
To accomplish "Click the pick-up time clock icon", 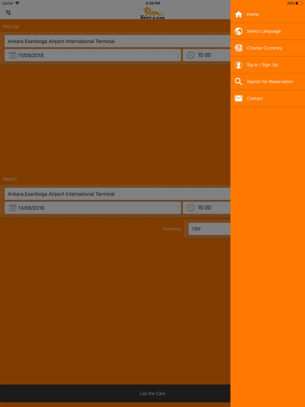I will pos(191,55).
